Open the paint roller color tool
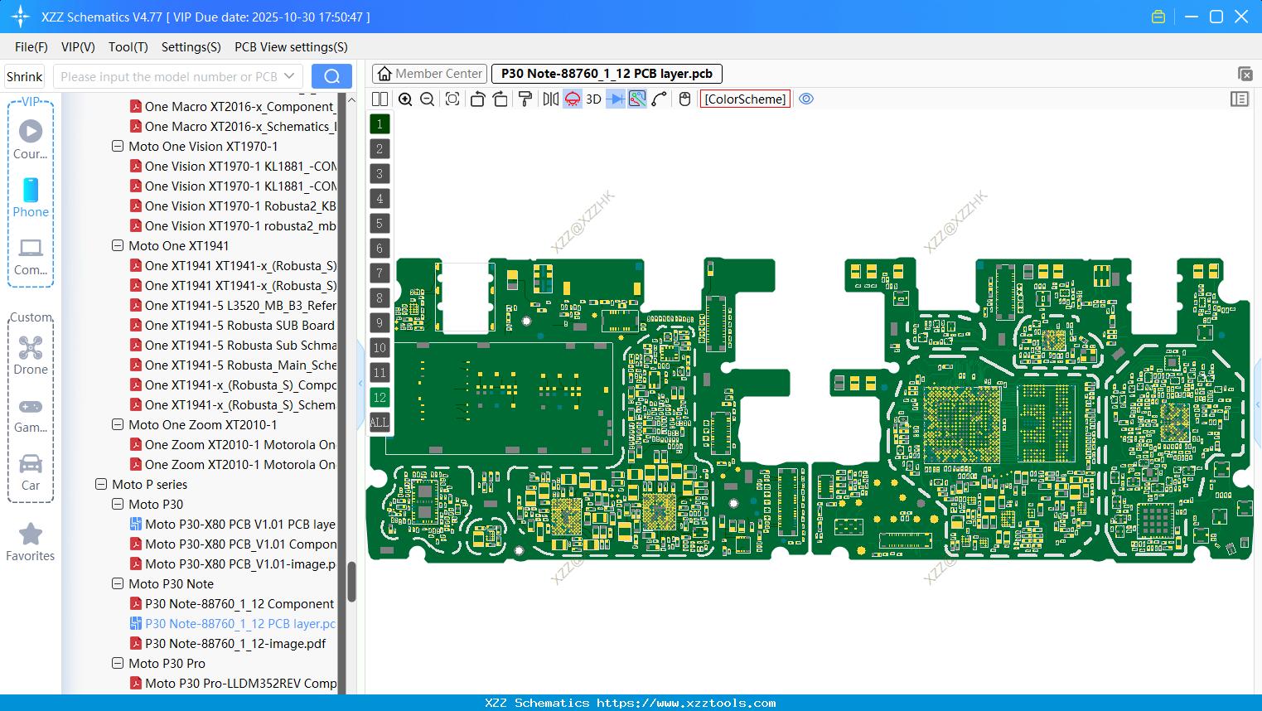This screenshot has width=1262, height=711. point(525,99)
